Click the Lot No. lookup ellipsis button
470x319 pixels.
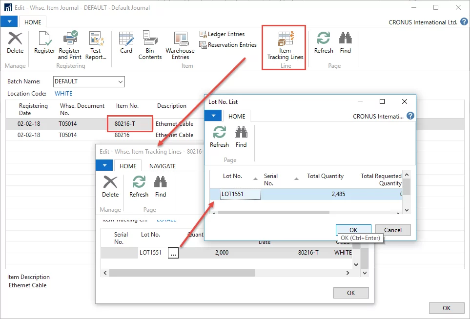(x=173, y=253)
